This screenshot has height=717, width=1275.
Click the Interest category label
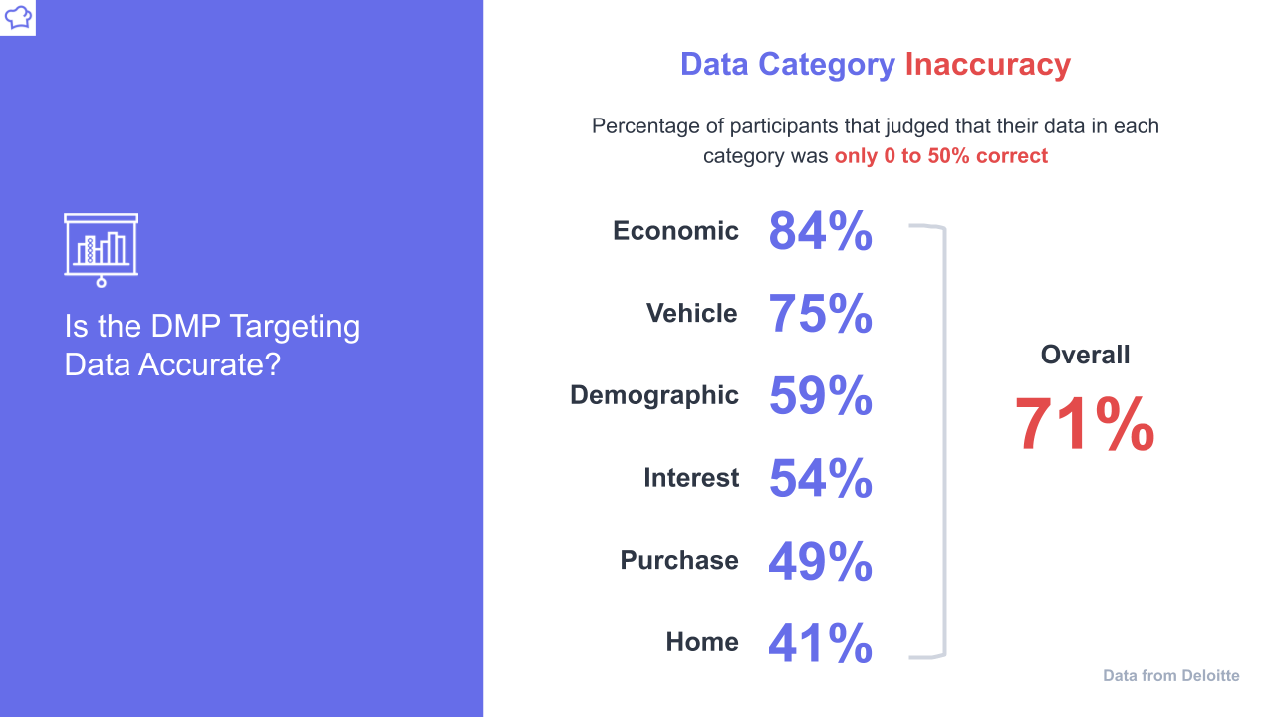coord(691,478)
